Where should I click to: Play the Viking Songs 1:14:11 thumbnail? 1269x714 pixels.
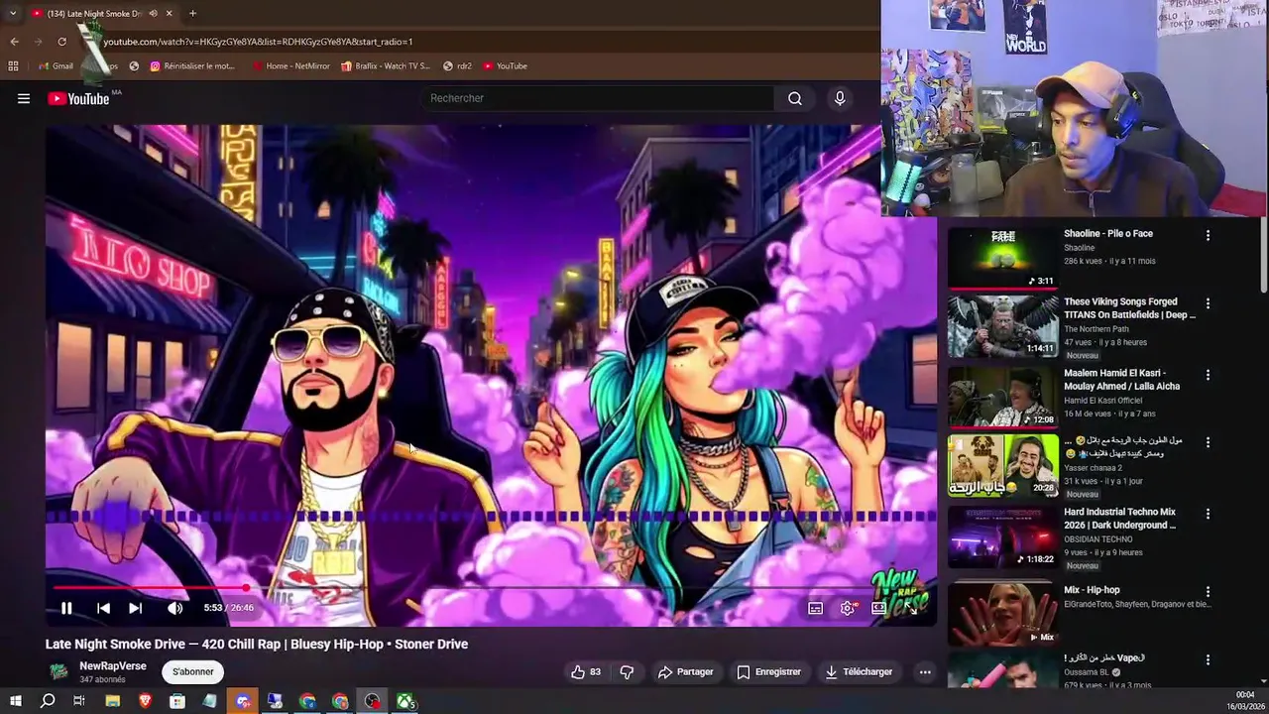coord(1002,325)
